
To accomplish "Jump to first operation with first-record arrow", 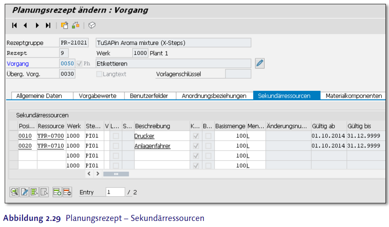I will 14,26.
